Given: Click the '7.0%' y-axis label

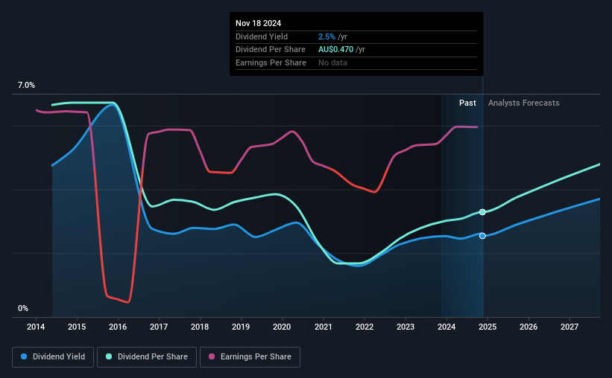Looking at the screenshot, I should (x=26, y=85).
